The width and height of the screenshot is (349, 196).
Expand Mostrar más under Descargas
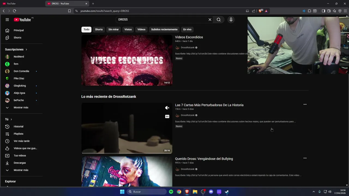21,170
